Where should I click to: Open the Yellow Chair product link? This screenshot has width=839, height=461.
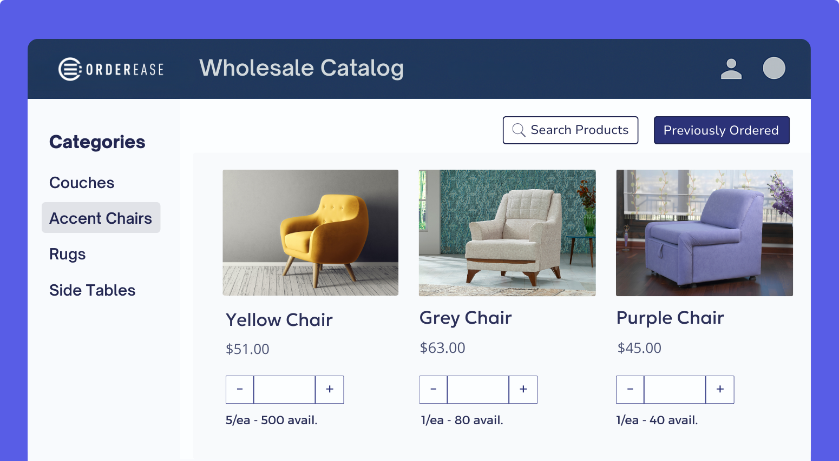(279, 319)
